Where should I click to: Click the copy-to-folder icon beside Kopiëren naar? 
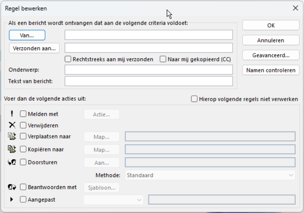12,149
